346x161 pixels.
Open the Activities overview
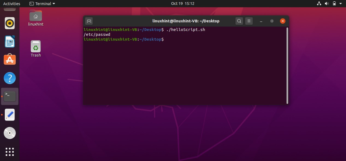click(11, 4)
